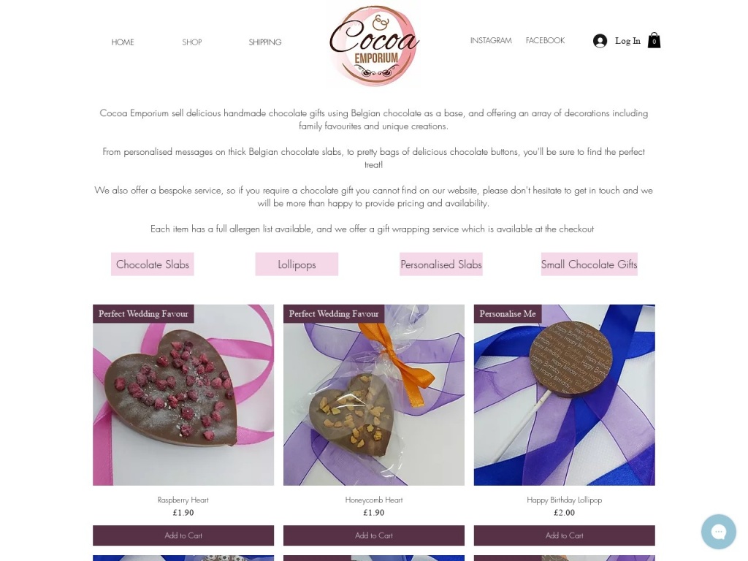
Task: Visit the INSTAGRAM link
Action: pos(491,41)
